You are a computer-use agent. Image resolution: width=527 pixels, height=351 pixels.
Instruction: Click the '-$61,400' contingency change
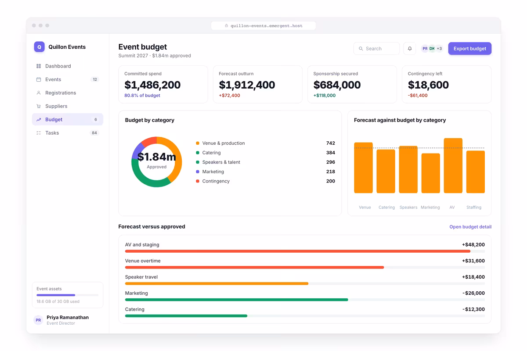tap(418, 96)
